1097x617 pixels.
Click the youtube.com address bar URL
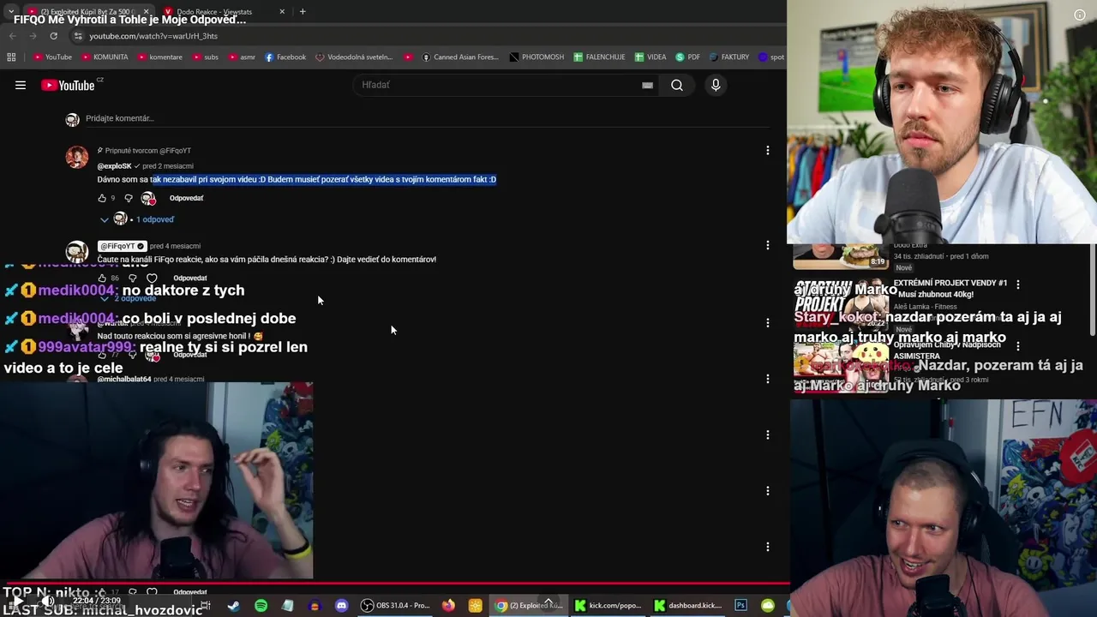tap(153, 36)
